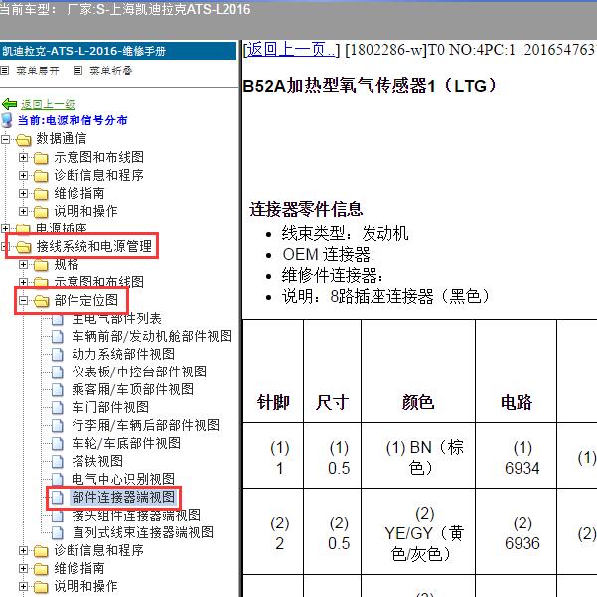Select the 数据通信 folder icon

pos(23,140)
